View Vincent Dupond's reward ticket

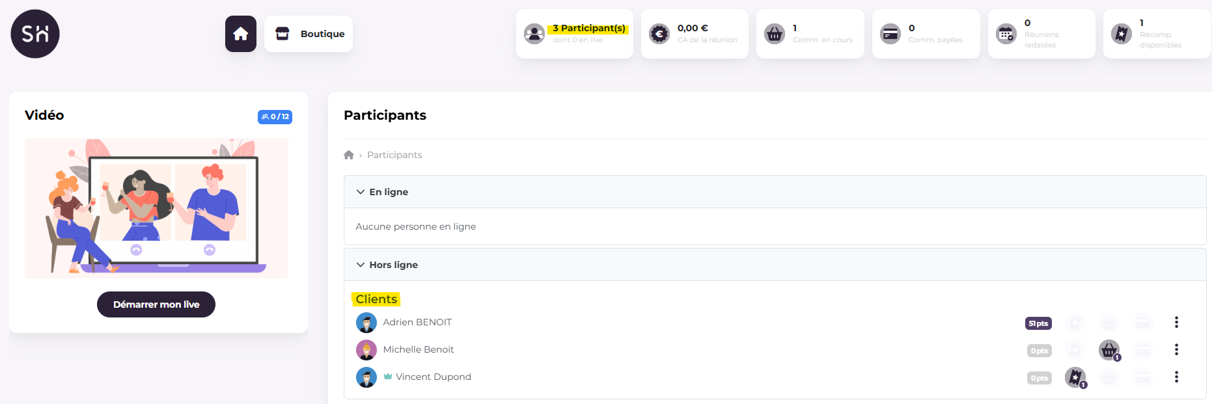click(x=1075, y=377)
